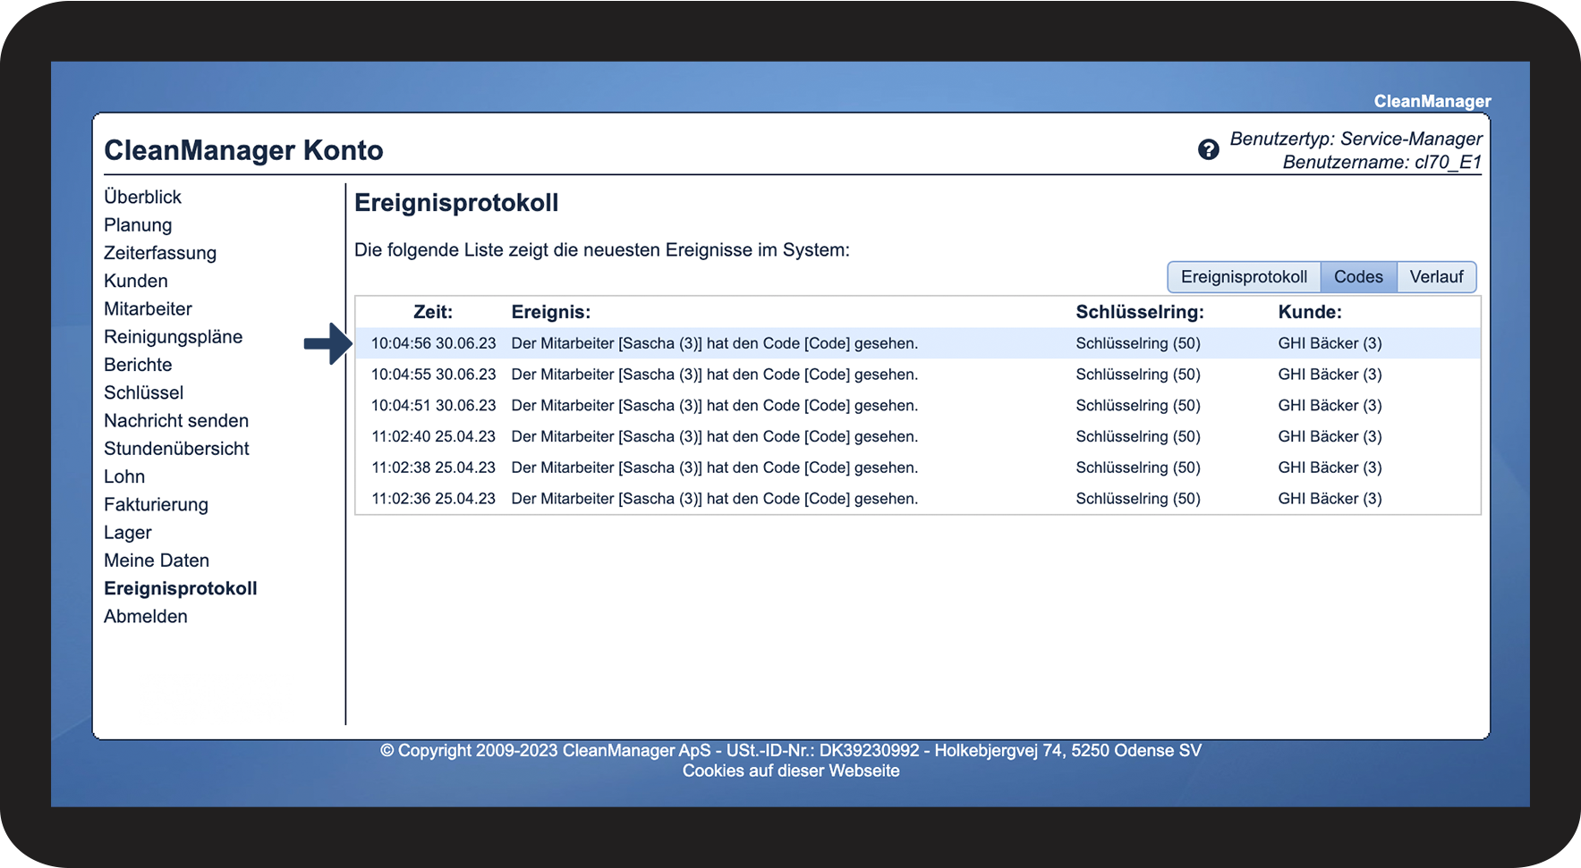Open the help question mark icon
1581x868 pixels.
pyautogui.click(x=1208, y=149)
